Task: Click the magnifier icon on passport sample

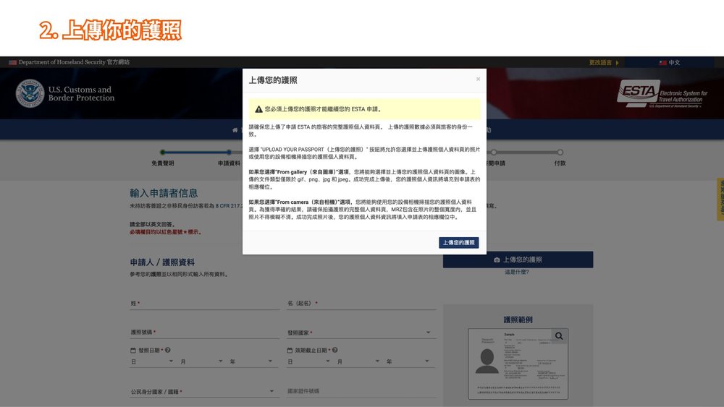Action: coord(559,336)
